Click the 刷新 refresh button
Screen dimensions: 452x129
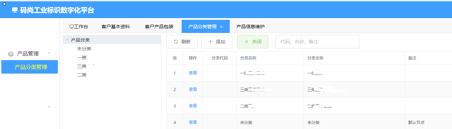click(x=182, y=42)
